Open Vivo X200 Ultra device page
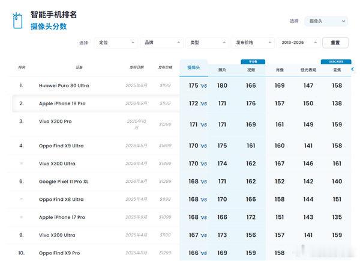 click(x=57, y=235)
